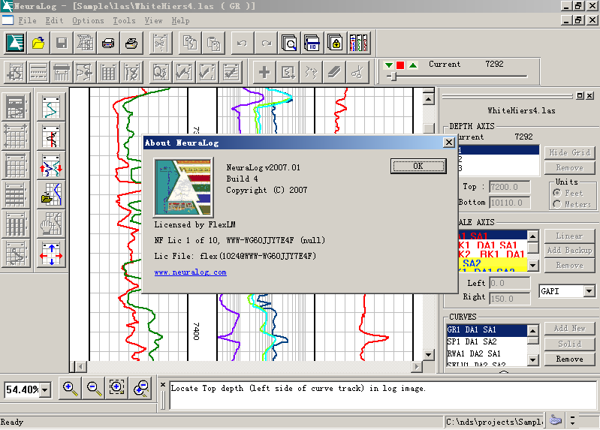The width and height of the screenshot is (600, 430).
Task: Click the first printer icon in toolbar
Action: pos(108,43)
